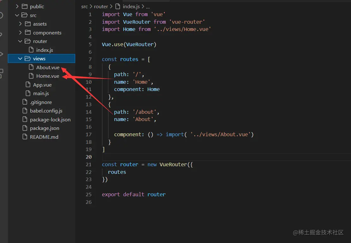The height and width of the screenshot is (243, 351).
Task: Click file icon beside About.vue
Action: click(31, 67)
